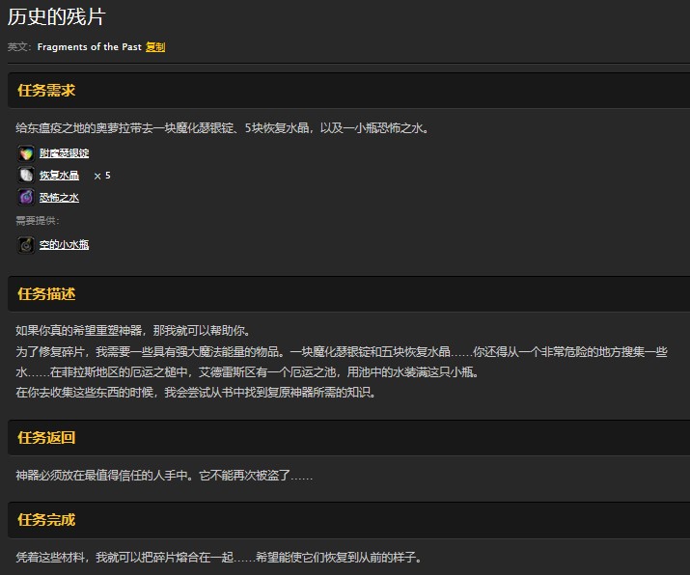The image size is (690, 575).
Task: Click the page title 历史的残片
Action: 56,17
